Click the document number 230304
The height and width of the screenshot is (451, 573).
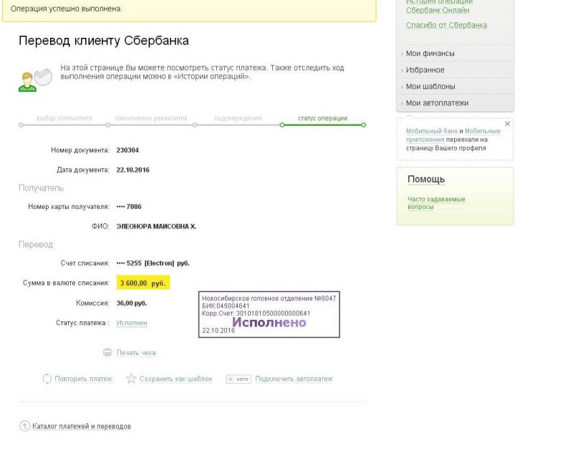127,150
